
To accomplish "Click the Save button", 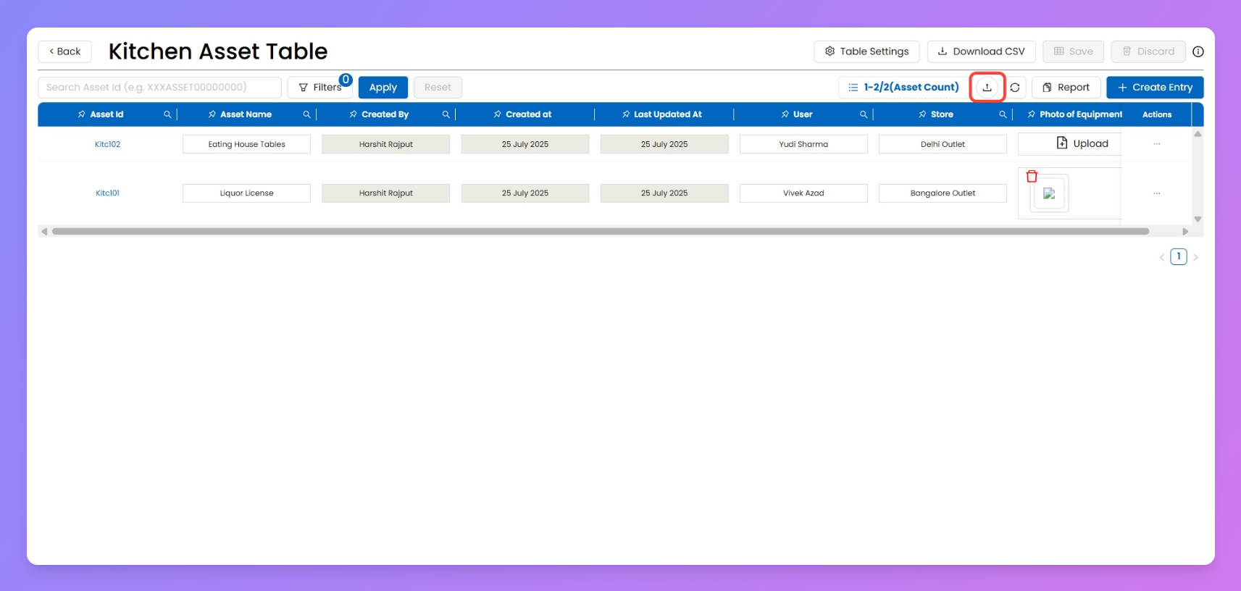I will coord(1073,51).
